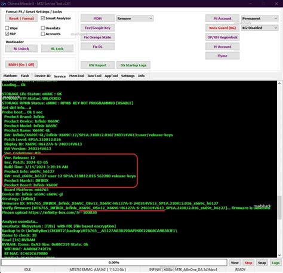Screen dimensions: 283x273
Task: Click the log scrollbar down arrow
Action: point(279,255)
